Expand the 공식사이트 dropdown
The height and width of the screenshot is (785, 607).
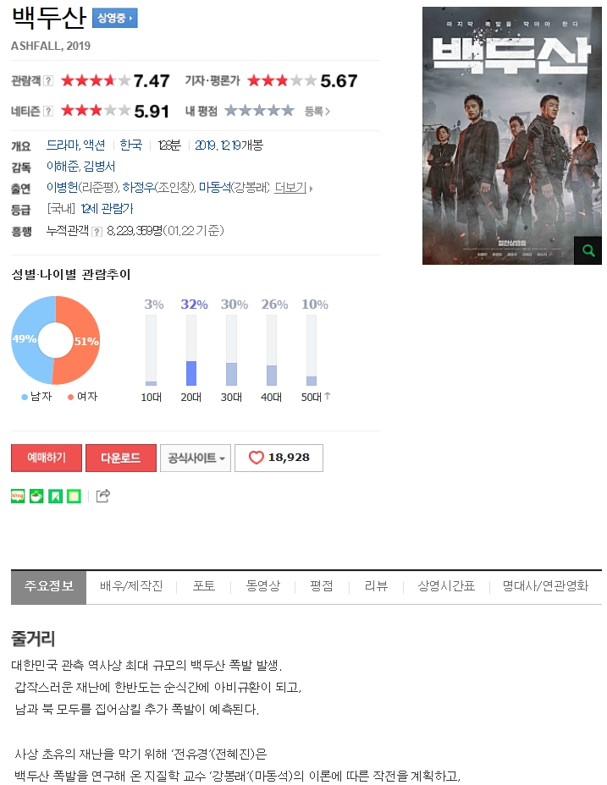196,458
